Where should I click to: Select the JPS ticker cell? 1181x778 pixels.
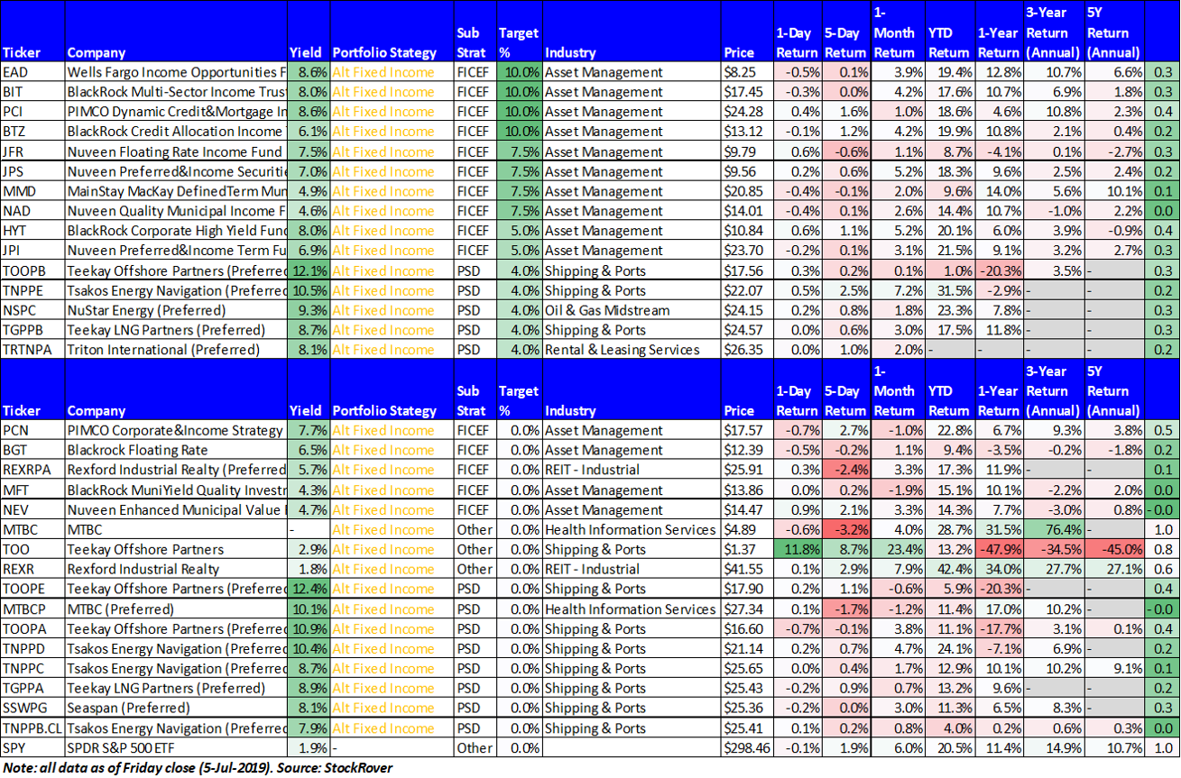click(32, 171)
